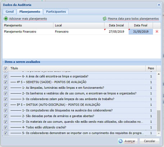Delete the Planejamento Financeiro row via red X
Viewport: 164px width, 147px height.
coord(157,31)
